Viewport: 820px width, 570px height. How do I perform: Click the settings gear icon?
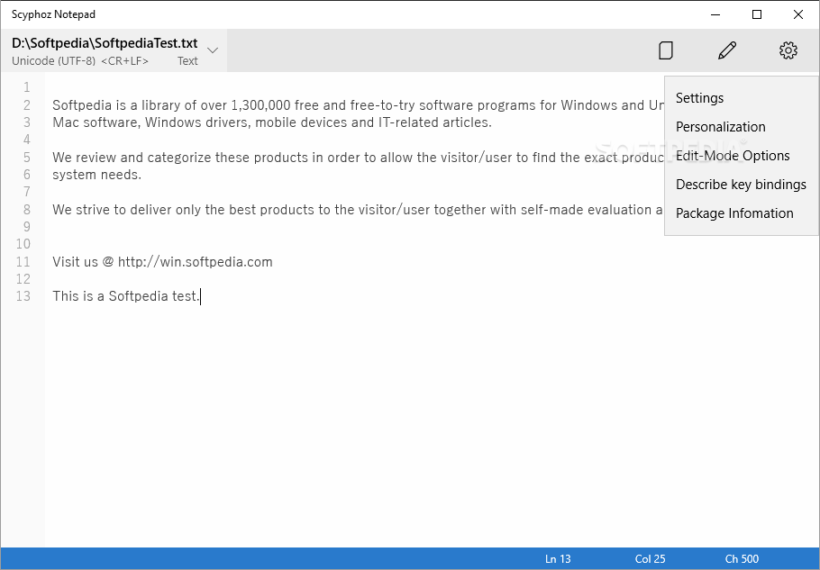[788, 50]
